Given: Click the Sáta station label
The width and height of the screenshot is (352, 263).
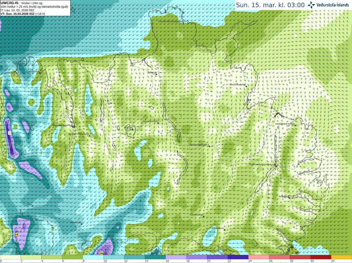Looking at the screenshot, I should (29, 204).
